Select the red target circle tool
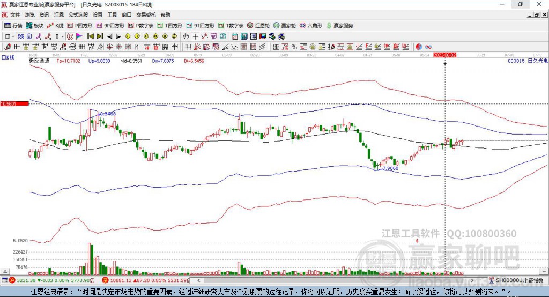Viewport: 549px width, 297px height. [x=109, y=47]
